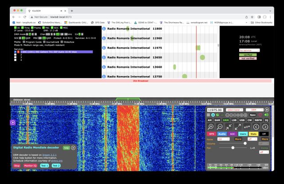Open info for Radio Romania International 11800
Screen dimensions: 284x184
(x=104, y=29)
